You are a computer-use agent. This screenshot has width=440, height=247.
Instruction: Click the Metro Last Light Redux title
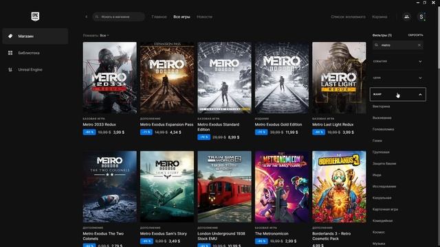click(x=333, y=125)
